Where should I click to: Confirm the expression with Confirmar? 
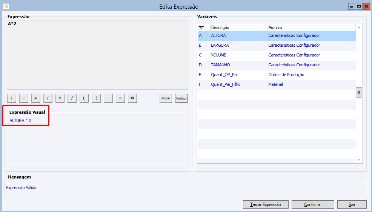(313, 204)
